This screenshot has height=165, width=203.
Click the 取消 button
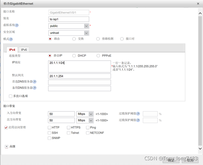(x=190, y=160)
